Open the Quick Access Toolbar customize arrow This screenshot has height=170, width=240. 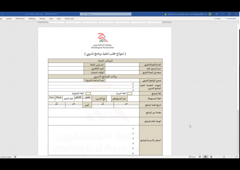click(3, 14)
